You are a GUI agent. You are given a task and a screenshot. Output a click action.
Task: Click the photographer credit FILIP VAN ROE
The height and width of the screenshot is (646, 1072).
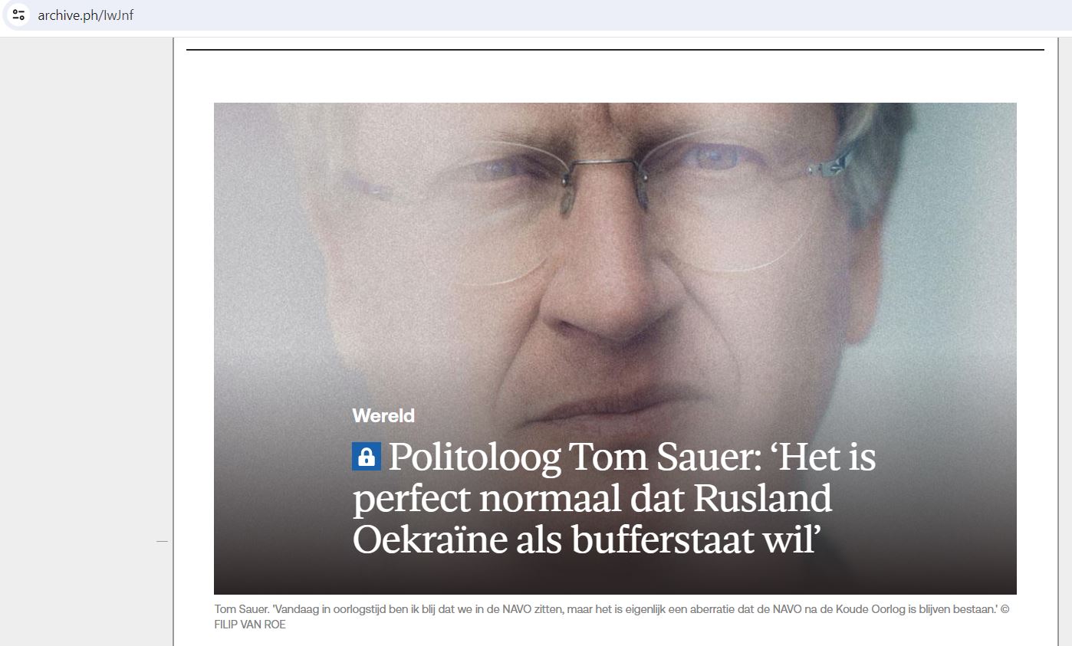[250, 625]
